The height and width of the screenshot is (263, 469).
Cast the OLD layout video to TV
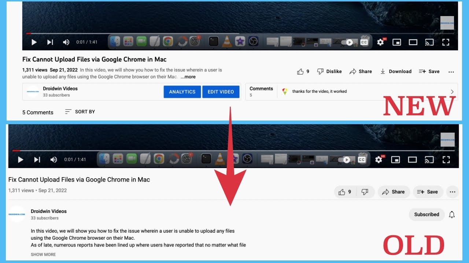(x=429, y=160)
